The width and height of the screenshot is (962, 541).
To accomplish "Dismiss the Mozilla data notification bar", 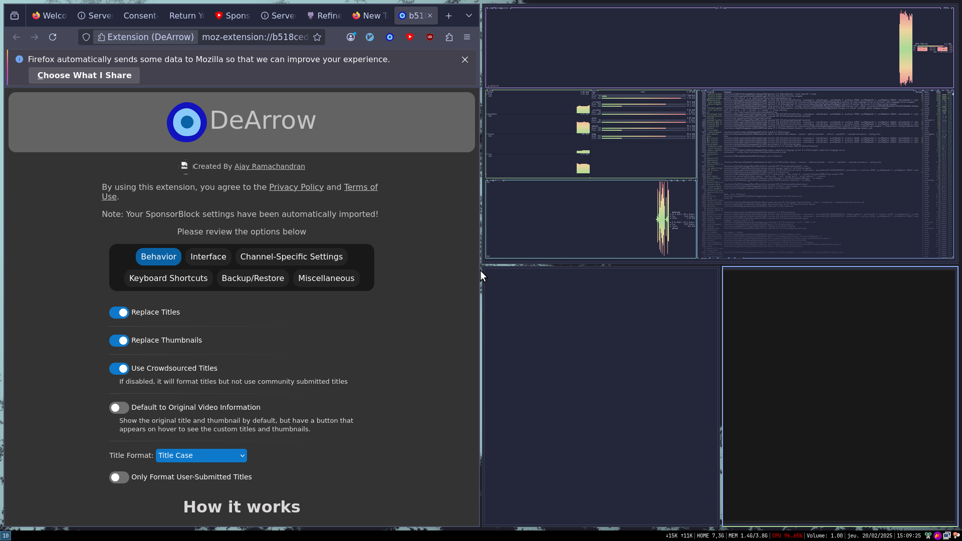I will (465, 60).
